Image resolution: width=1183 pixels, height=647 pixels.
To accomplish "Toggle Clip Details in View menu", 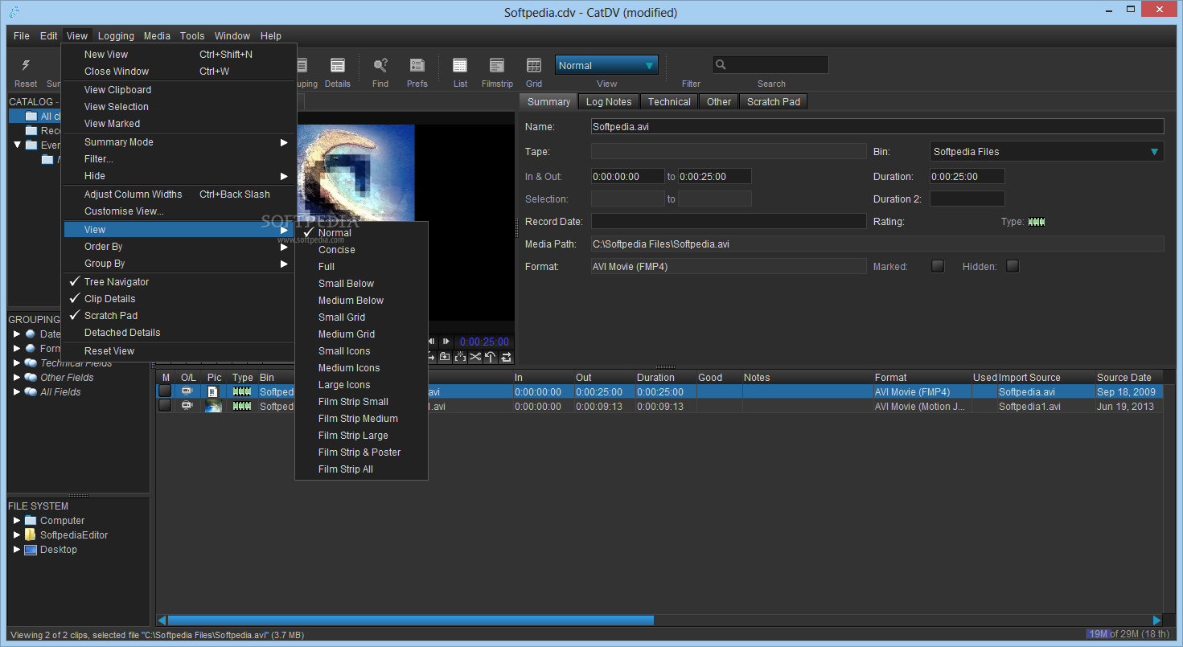I will (179, 299).
